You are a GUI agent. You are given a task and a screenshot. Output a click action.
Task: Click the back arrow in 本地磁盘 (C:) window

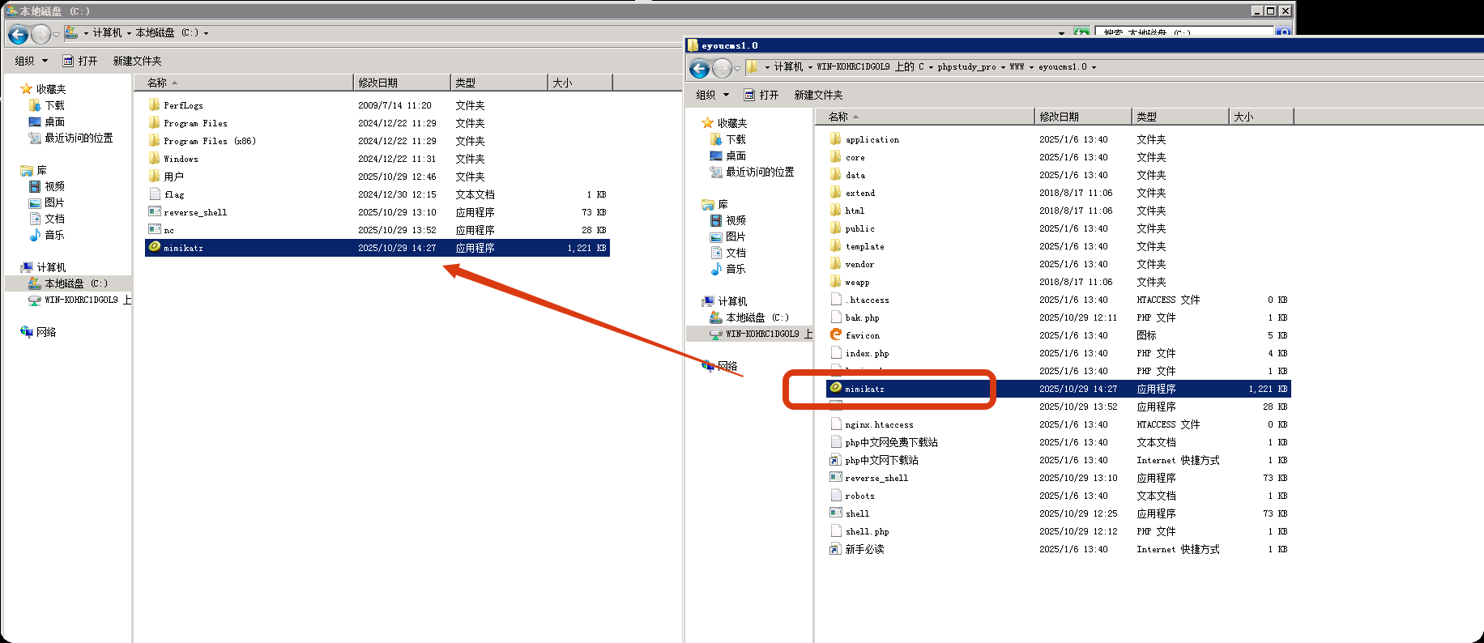(18, 35)
